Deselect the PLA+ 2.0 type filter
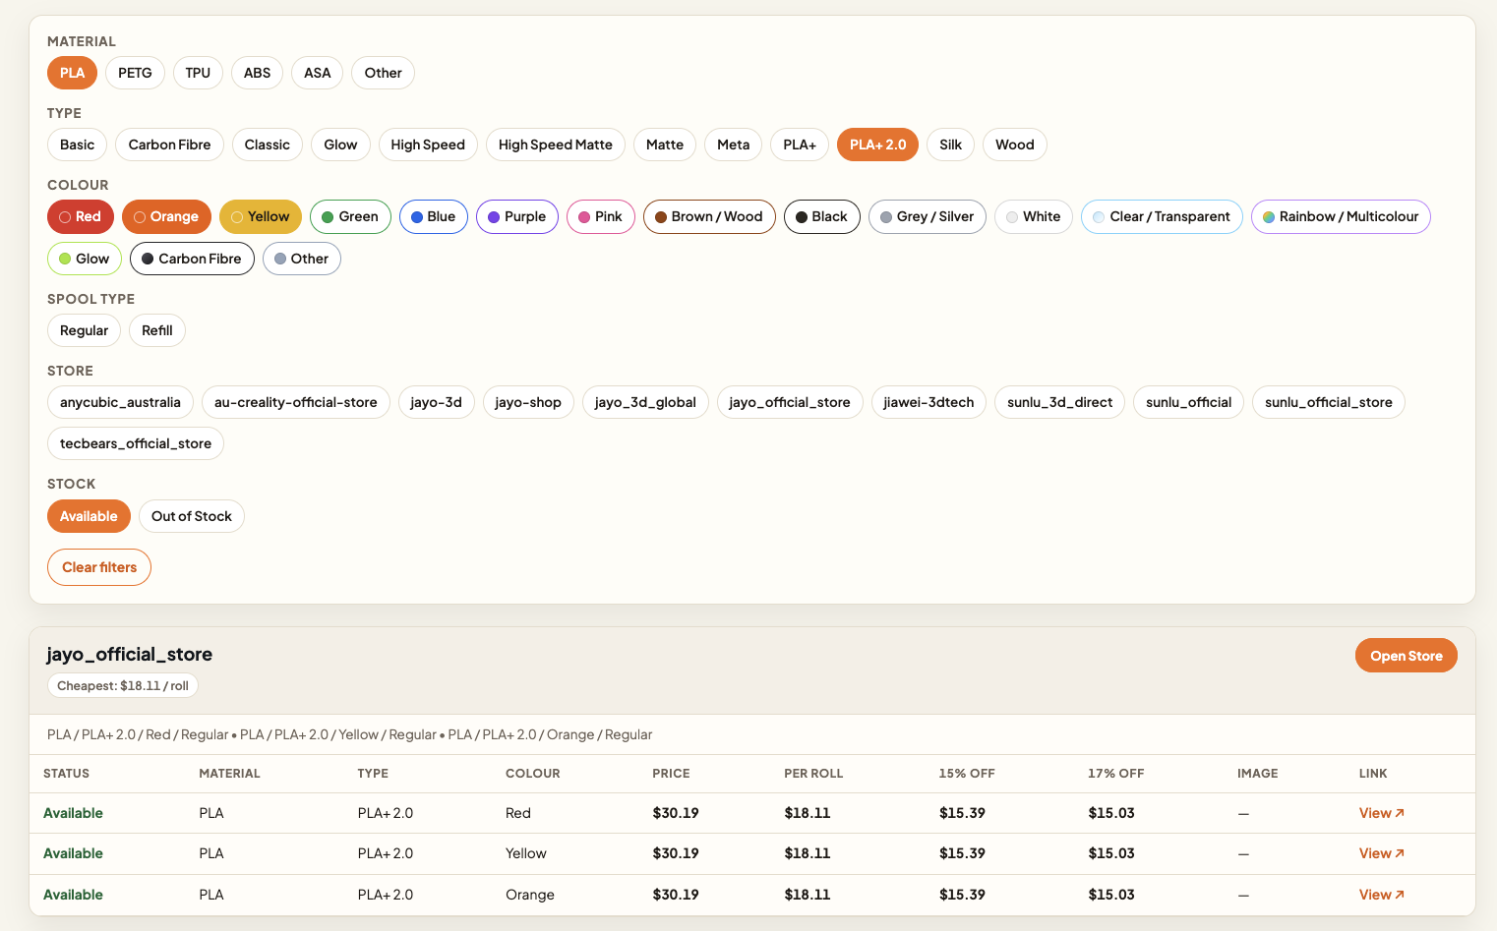The image size is (1497, 931). [x=877, y=145]
